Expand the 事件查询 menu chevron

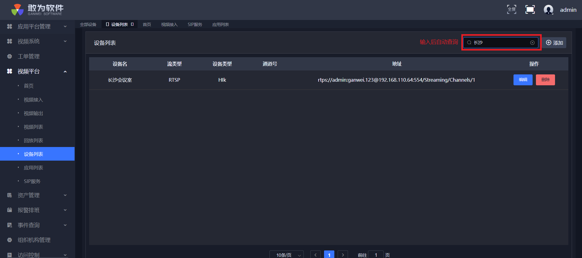tap(65, 225)
